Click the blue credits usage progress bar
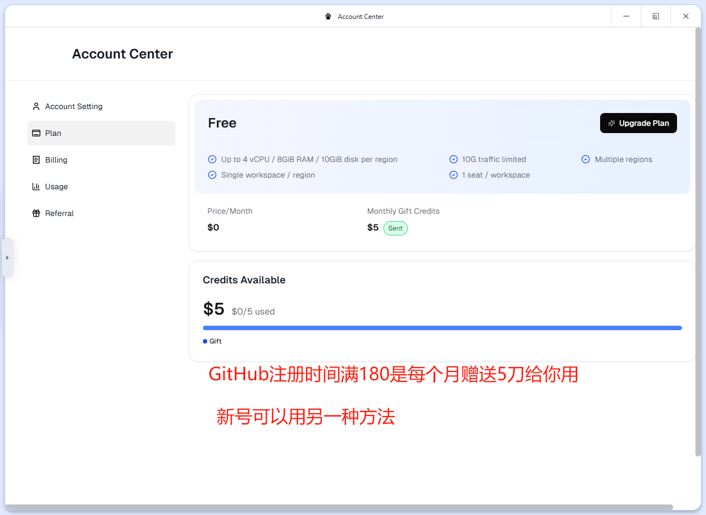The width and height of the screenshot is (706, 515). [x=442, y=328]
